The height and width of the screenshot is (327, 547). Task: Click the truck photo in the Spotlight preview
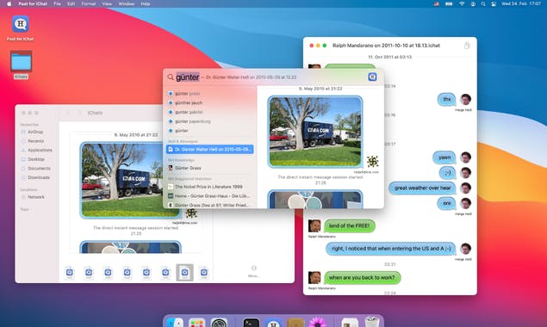(315, 132)
